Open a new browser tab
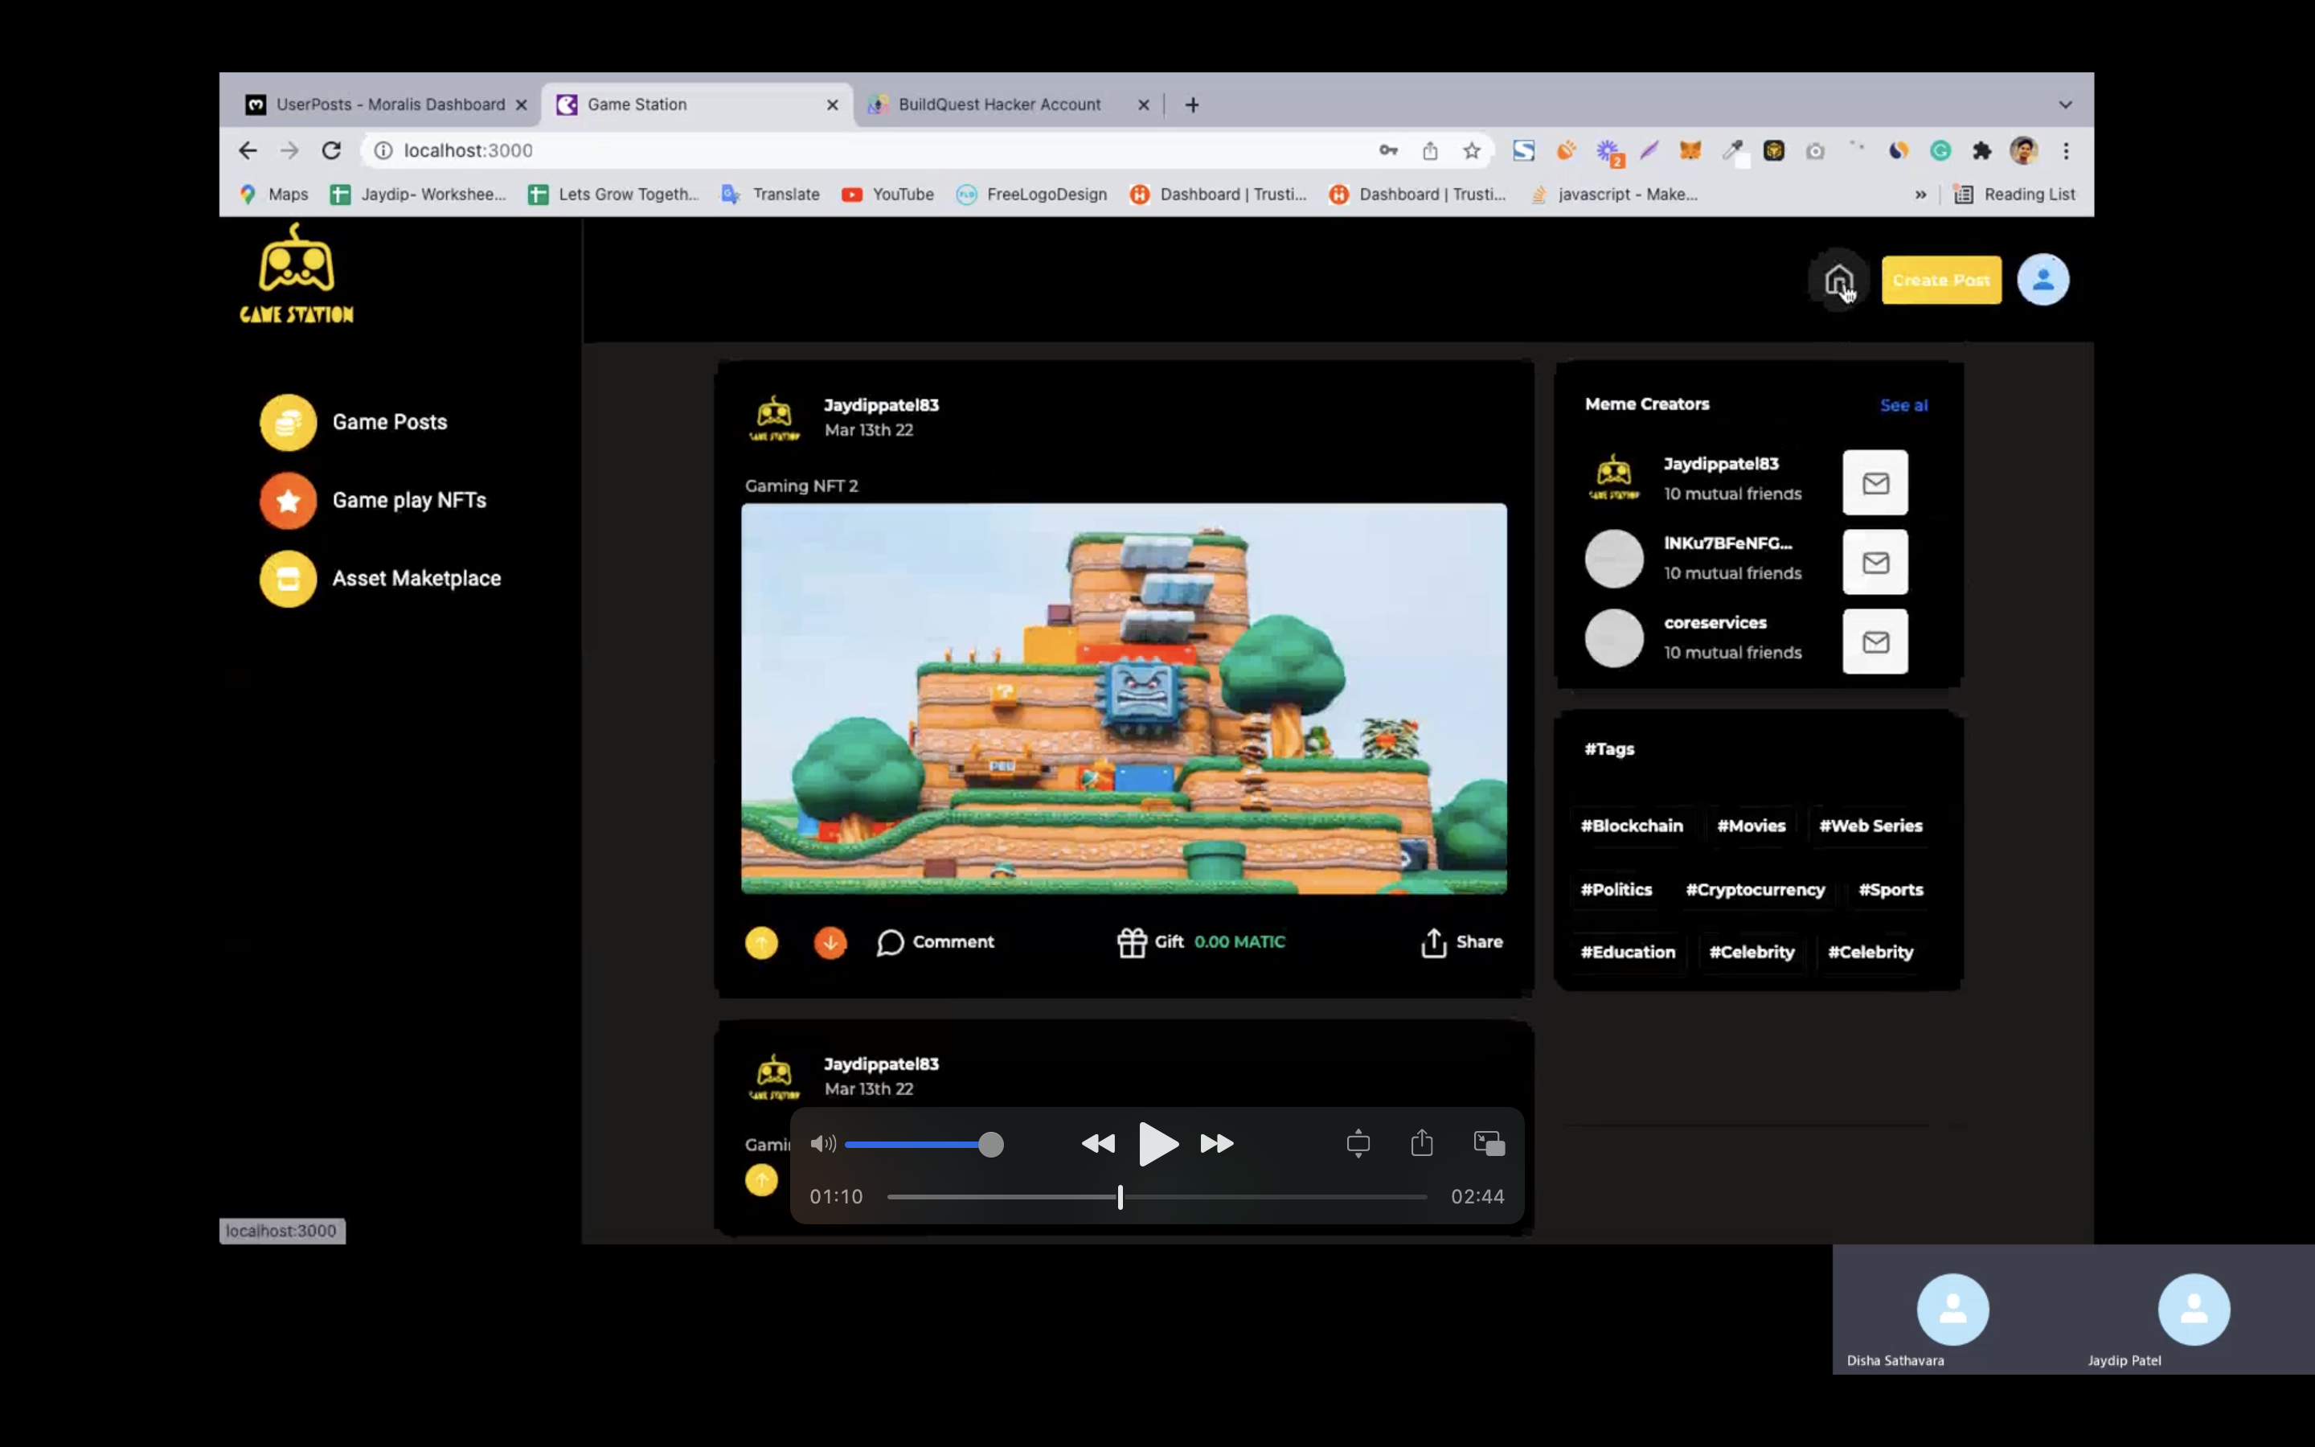 pyautogui.click(x=1192, y=105)
